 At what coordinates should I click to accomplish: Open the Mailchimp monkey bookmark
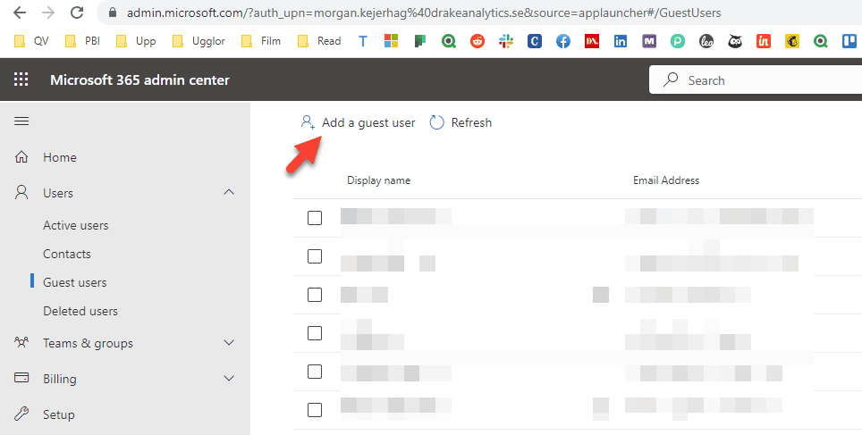pos(792,41)
